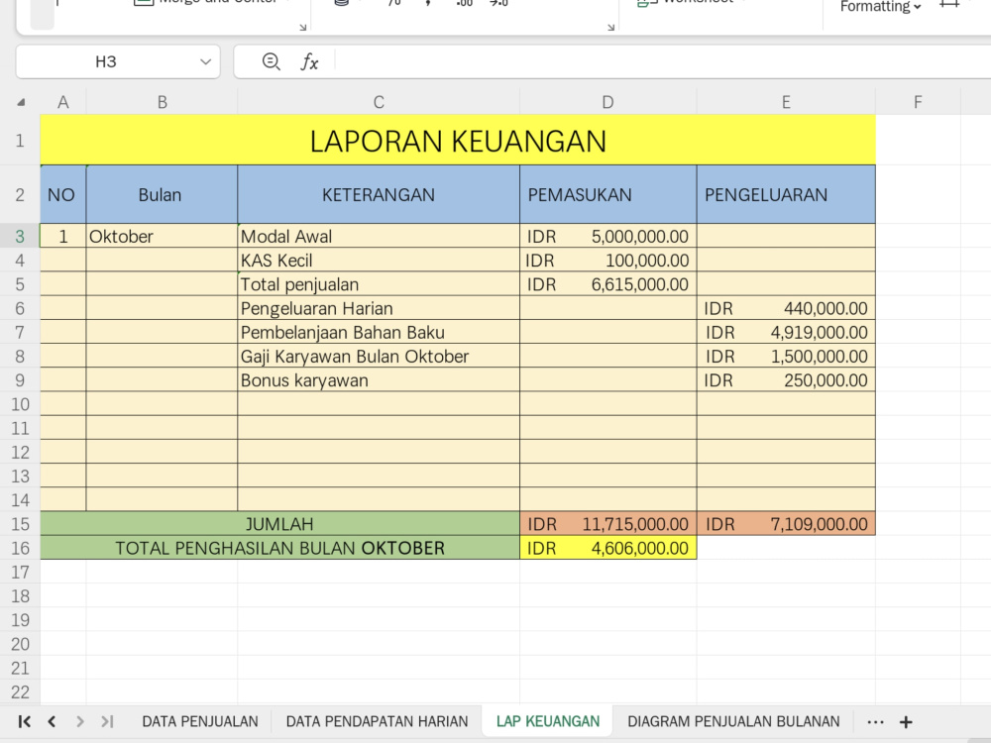Open the alignment group dialog launcher
Viewport: 991px width, 743px height.
[x=302, y=27]
